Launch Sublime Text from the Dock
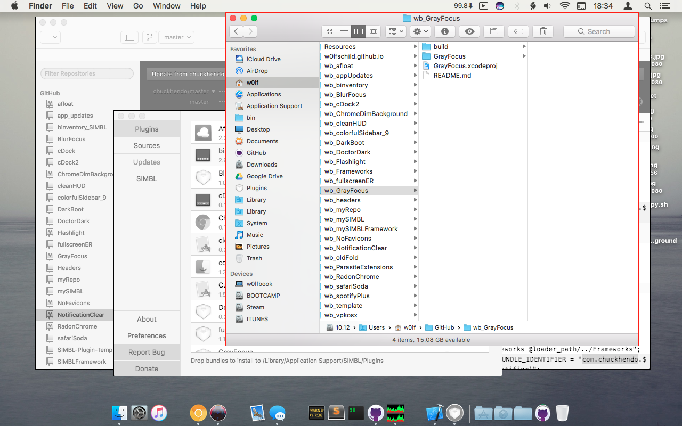The height and width of the screenshot is (426, 682). [x=336, y=412]
